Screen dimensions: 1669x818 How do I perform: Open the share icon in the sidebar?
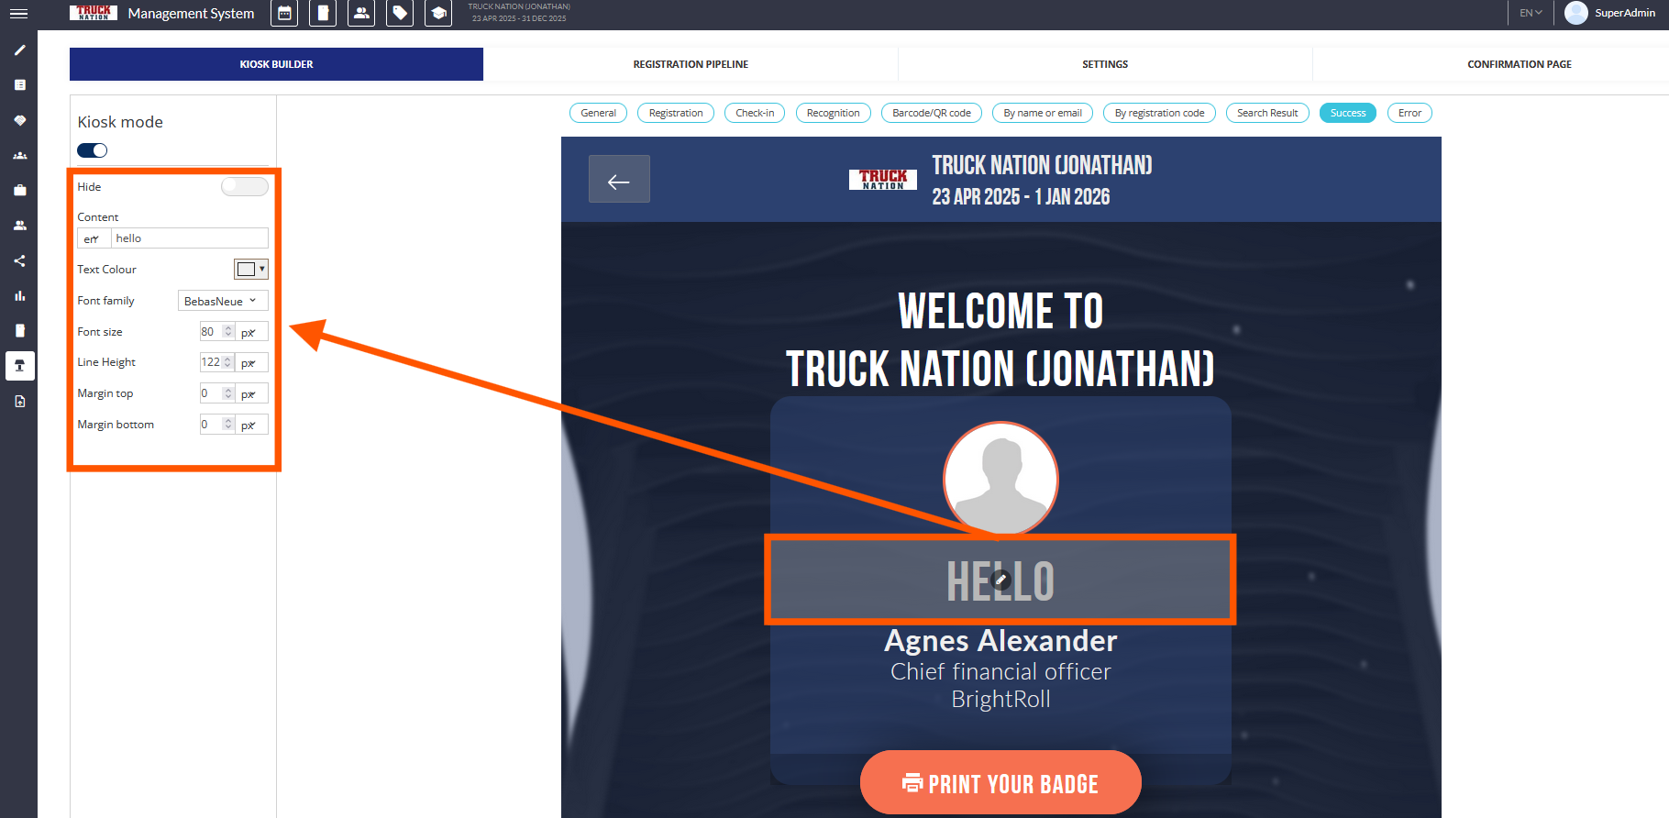point(19,261)
